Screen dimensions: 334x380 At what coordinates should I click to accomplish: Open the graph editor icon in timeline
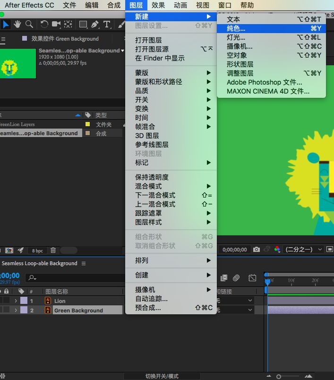tap(252, 278)
